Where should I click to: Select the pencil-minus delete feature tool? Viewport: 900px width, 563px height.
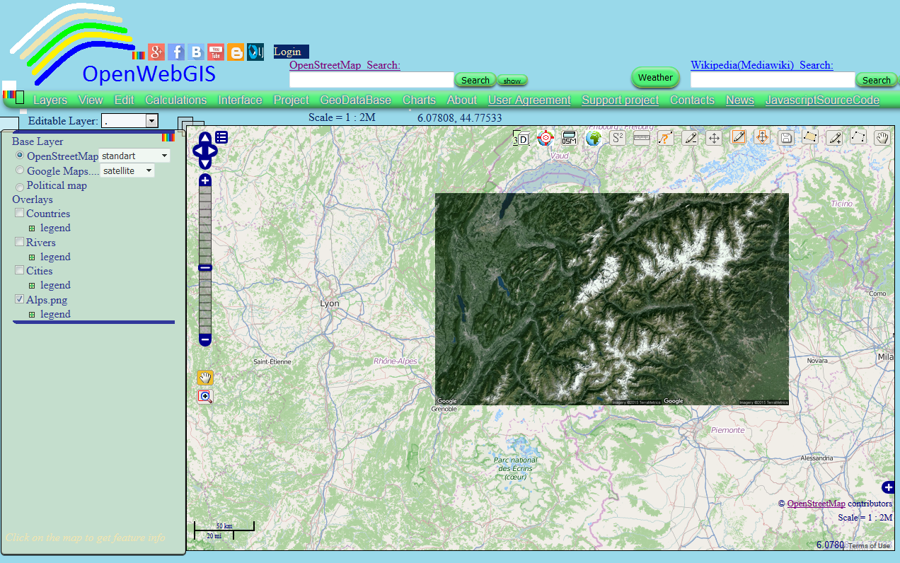[690, 138]
